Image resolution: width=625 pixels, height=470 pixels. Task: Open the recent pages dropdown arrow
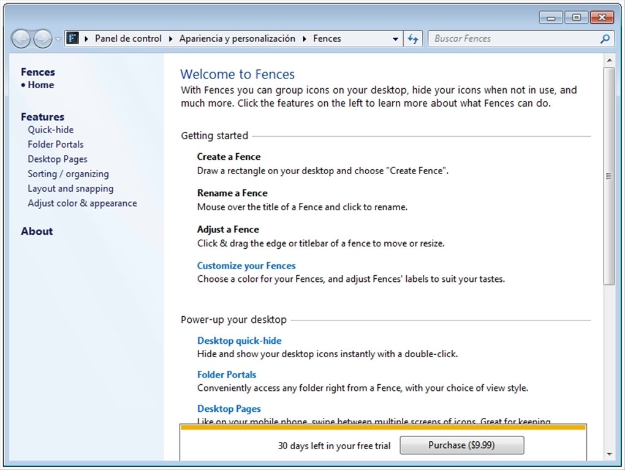(58, 39)
